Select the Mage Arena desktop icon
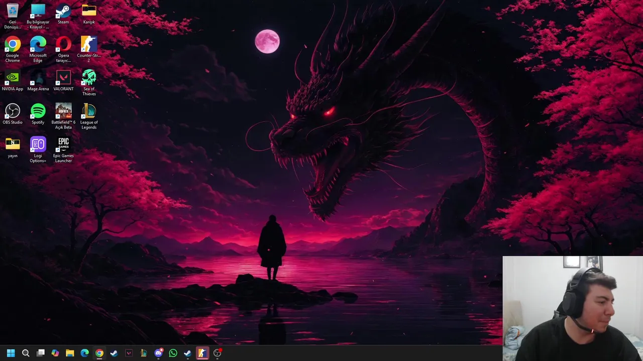 point(38,81)
